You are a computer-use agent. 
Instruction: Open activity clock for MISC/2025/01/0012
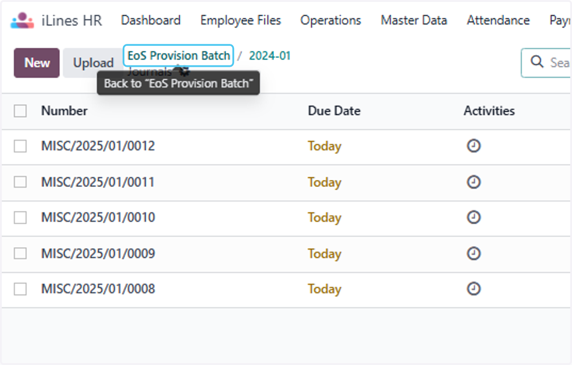(473, 146)
